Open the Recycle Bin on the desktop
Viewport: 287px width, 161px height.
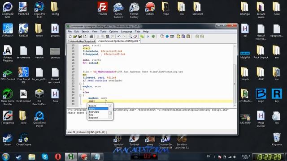point(277,140)
